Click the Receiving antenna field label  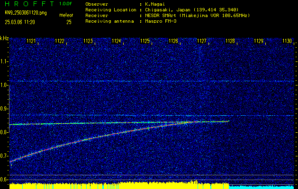point(109,21)
